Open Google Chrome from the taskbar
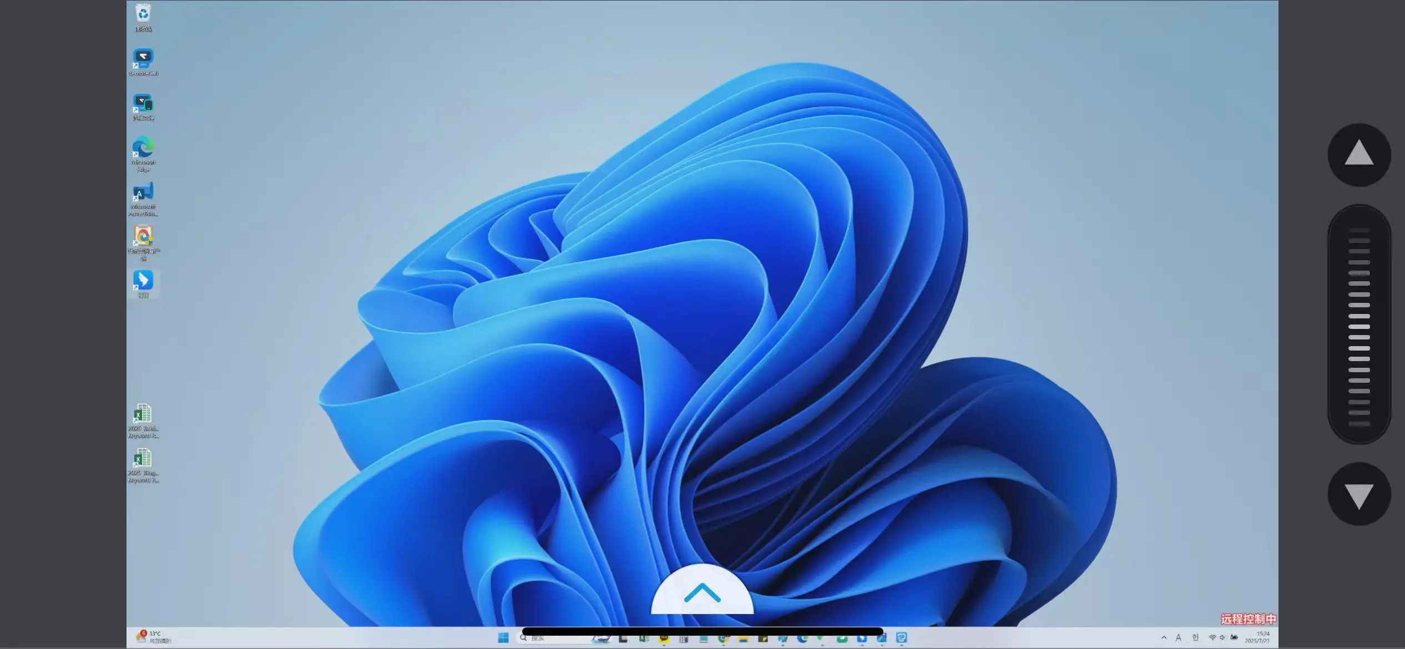Screen dimensions: 1405x649 pyautogui.click(x=724, y=638)
